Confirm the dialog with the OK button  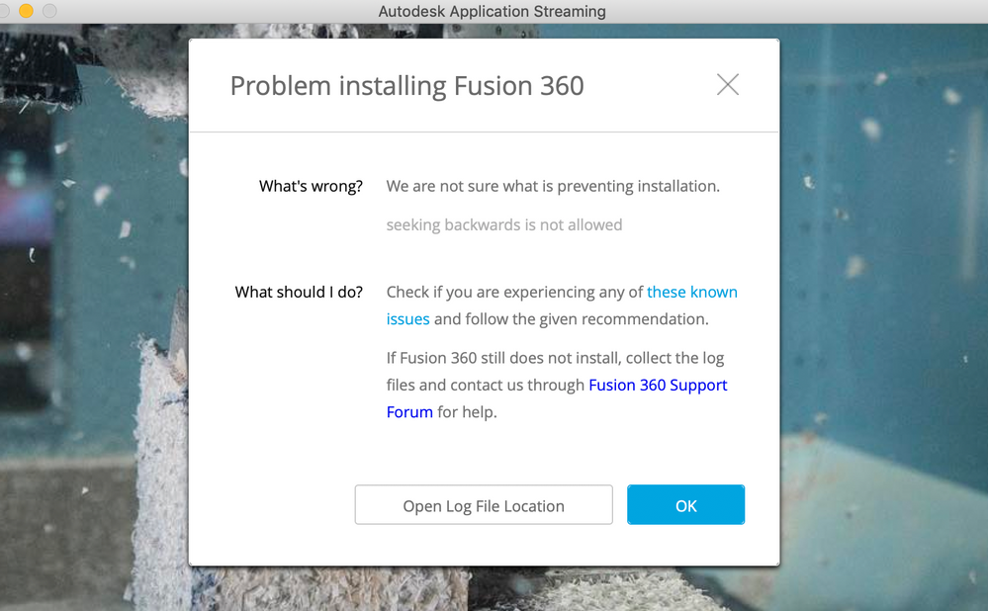(685, 505)
